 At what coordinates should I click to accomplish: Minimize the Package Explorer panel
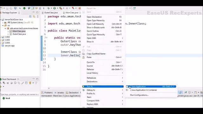point(34,12)
